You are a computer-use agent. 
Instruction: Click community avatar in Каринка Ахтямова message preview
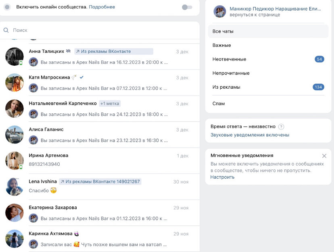[33, 244]
